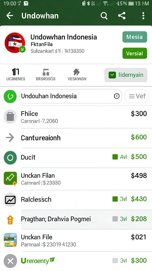Select the Fhiice trash can icon
Screen dimensions: 152x271
pos(10,117)
